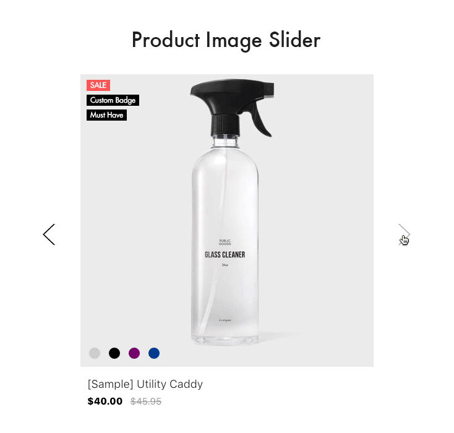Click the crossed-out $45.95 price
This screenshot has width=454, height=433.
(x=145, y=401)
